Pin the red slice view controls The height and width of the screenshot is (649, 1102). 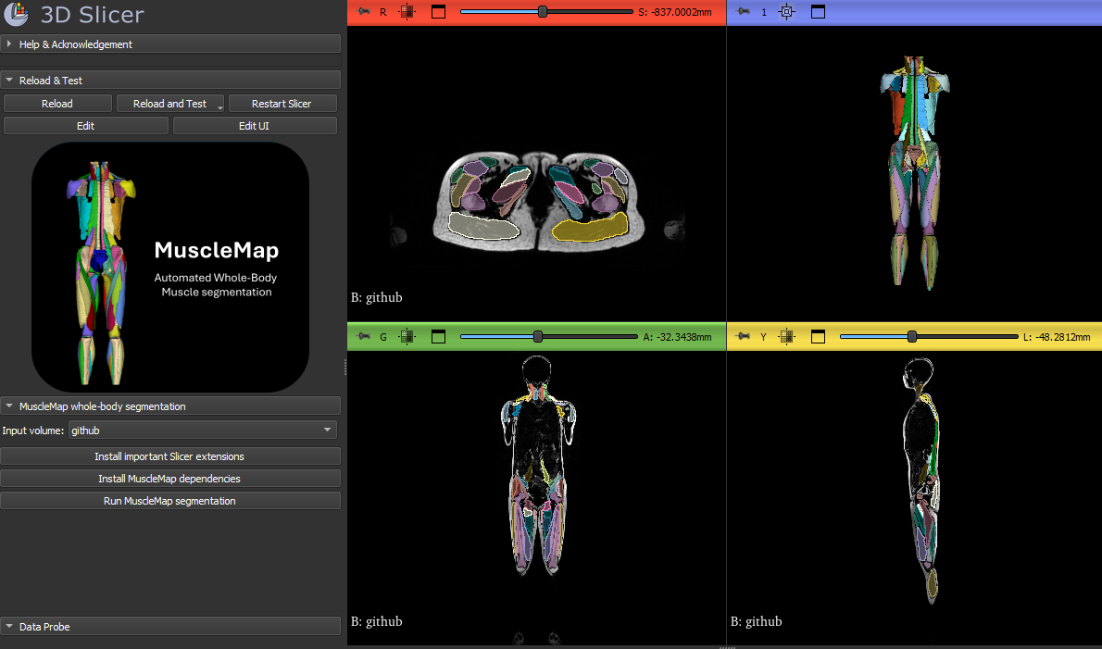tap(364, 12)
